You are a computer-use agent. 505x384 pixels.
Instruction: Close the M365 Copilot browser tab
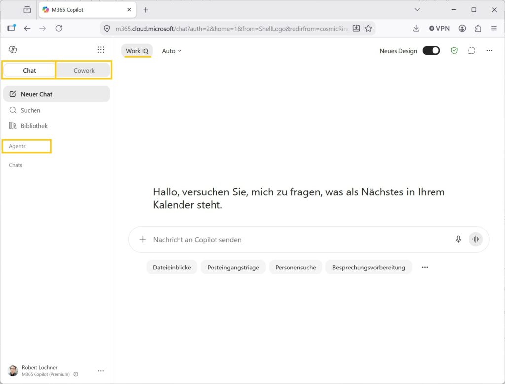pos(129,10)
